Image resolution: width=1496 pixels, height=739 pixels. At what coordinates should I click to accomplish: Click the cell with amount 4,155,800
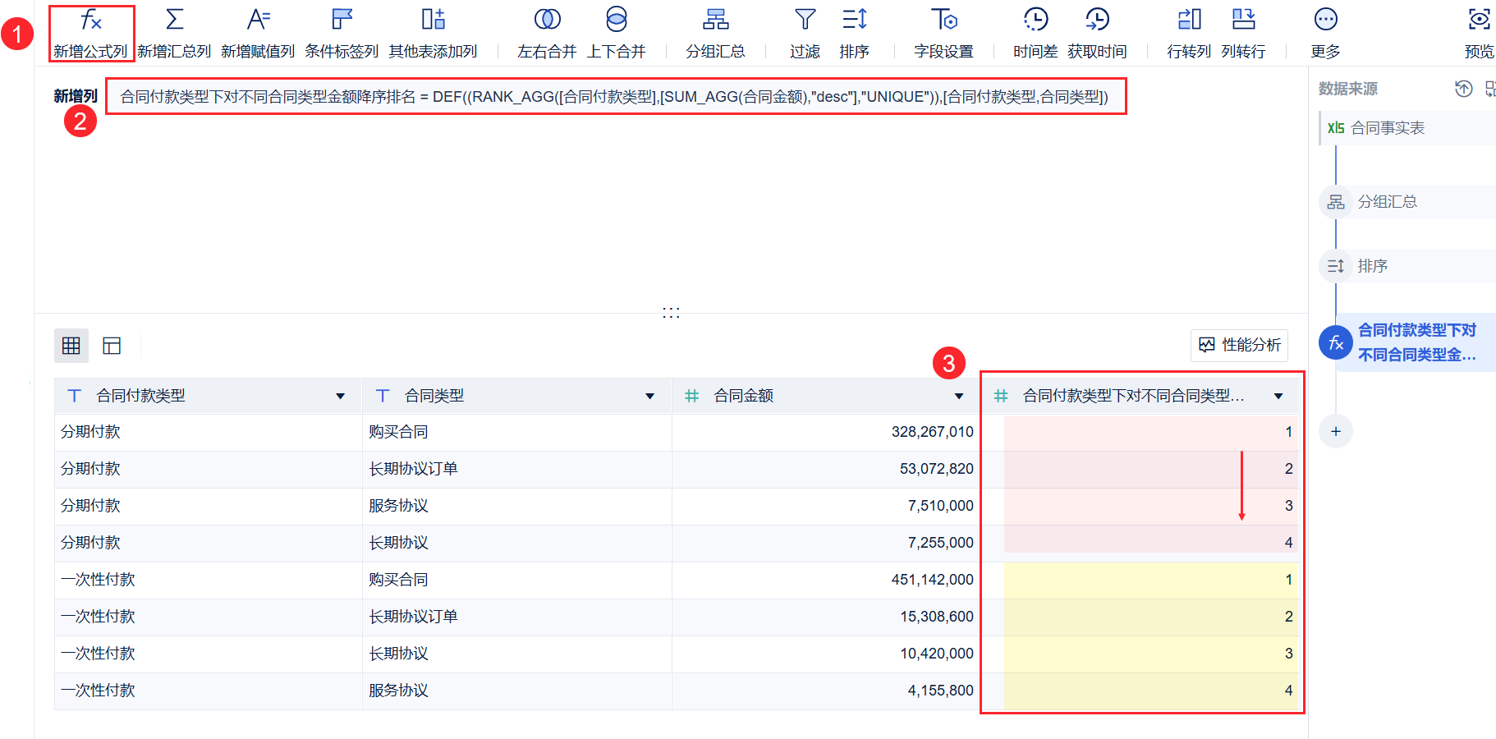pyautogui.click(x=826, y=691)
